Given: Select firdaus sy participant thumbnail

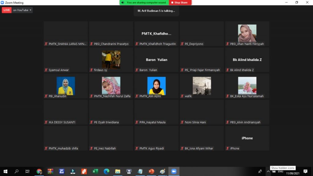Looking at the screenshot, I should (111, 60).
